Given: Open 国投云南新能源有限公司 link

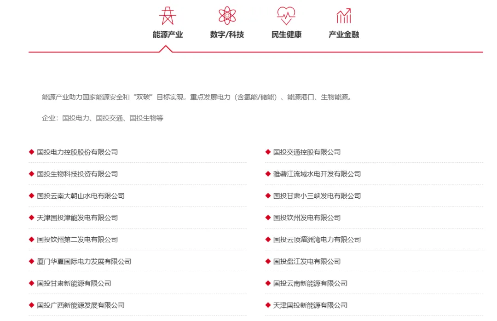Looking at the screenshot, I should tap(310, 283).
